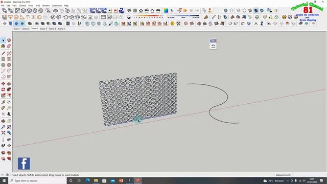
Task: Open the File menu
Action: click(3, 6)
